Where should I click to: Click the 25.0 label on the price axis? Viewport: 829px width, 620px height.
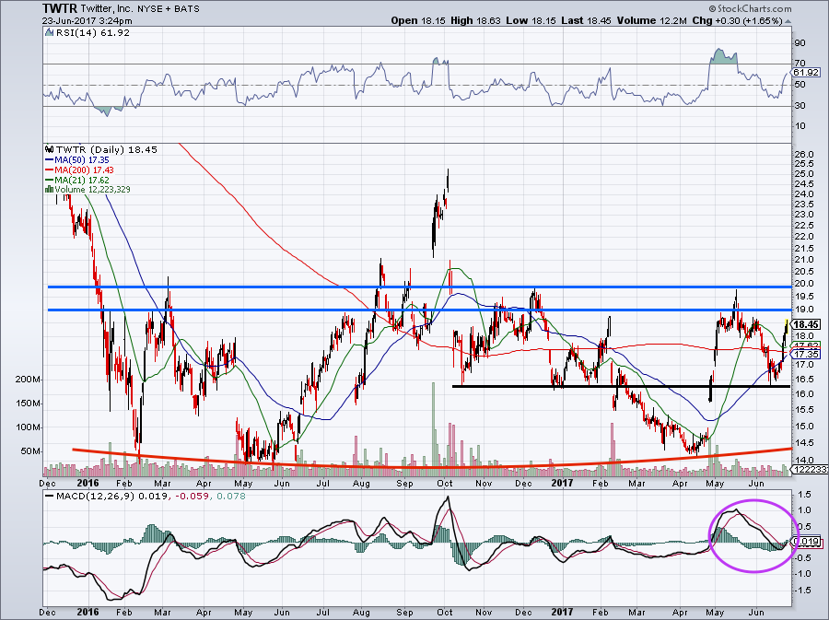(803, 174)
